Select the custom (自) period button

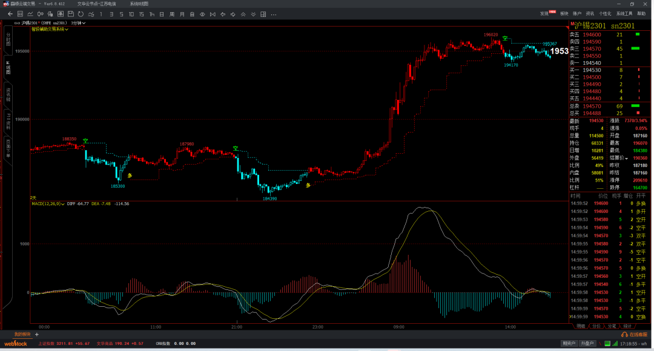click(x=193, y=14)
